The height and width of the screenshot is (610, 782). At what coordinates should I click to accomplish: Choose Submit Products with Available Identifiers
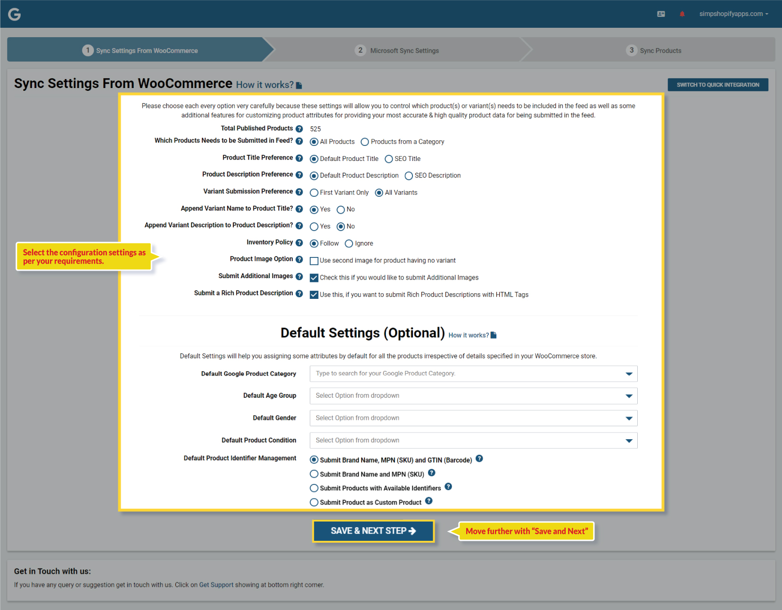pyautogui.click(x=314, y=488)
